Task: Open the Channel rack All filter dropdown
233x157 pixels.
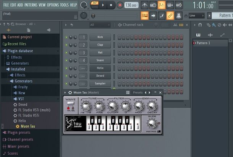Action: (100, 25)
